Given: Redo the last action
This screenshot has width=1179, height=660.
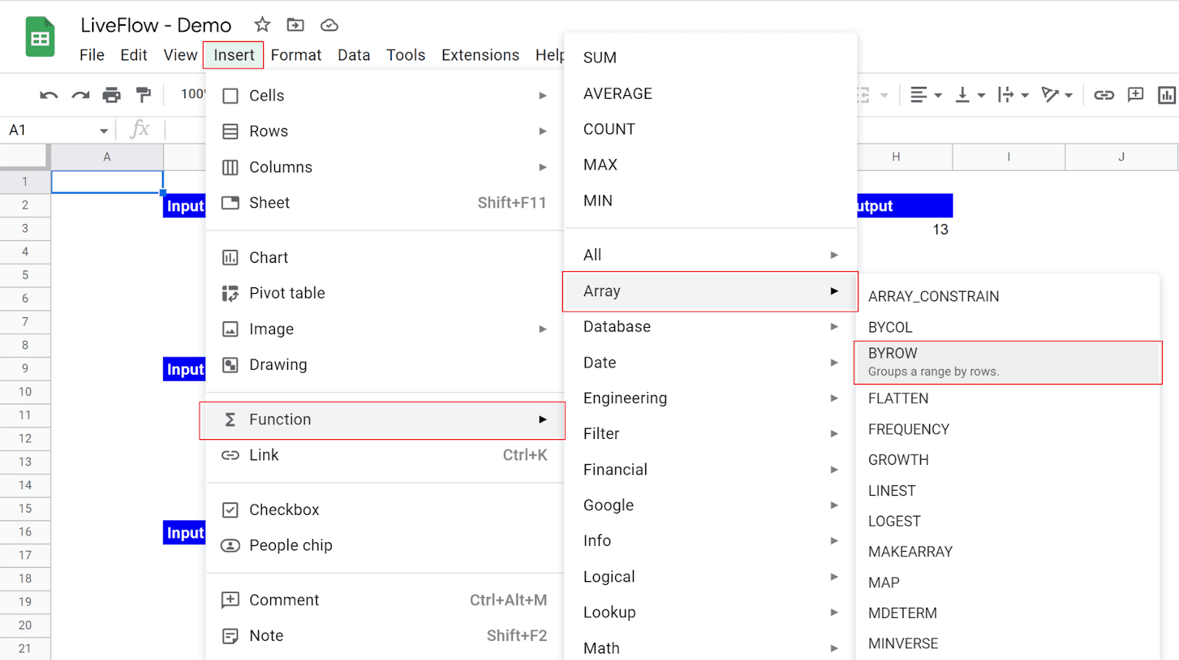Looking at the screenshot, I should click(x=80, y=95).
